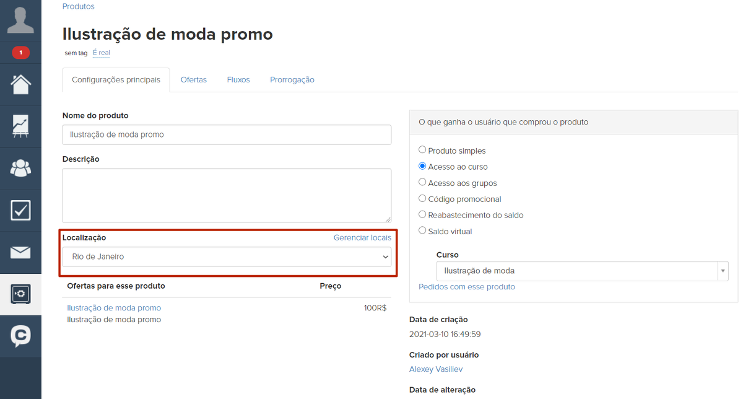This screenshot has width=743, height=399.
Task: Open the user profile avatar icon
Action: pos(20,20)
